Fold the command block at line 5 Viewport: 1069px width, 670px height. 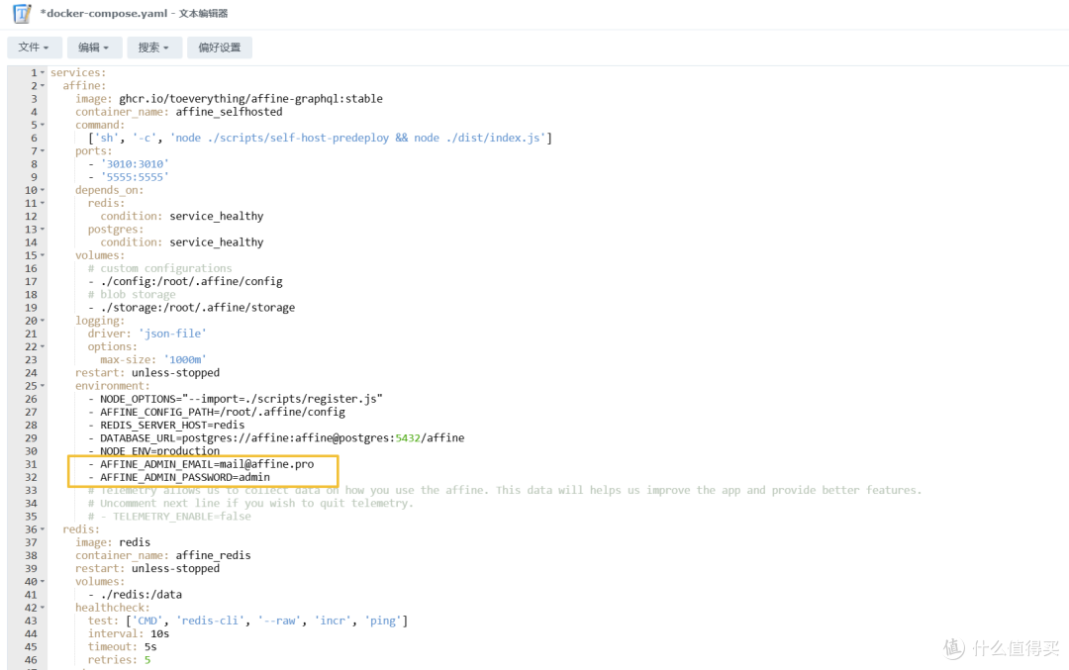43,125
